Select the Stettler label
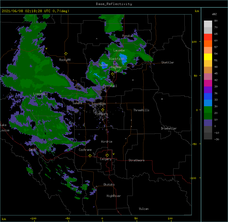This screenshot has width=228, height=222. tap(168, 62)
